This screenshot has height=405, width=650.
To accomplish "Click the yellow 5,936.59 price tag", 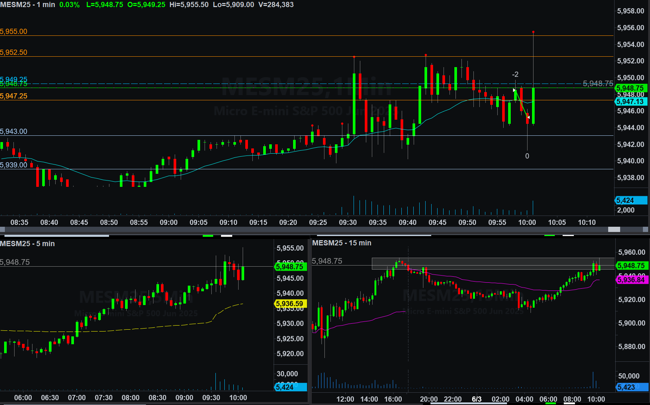I will 290,304.
